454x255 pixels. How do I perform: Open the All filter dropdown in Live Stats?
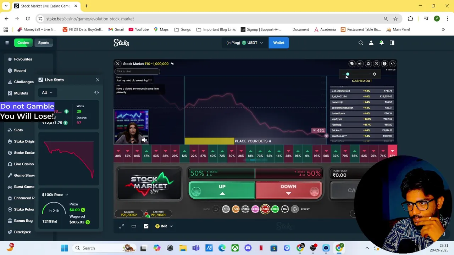[x=47, y=92]
